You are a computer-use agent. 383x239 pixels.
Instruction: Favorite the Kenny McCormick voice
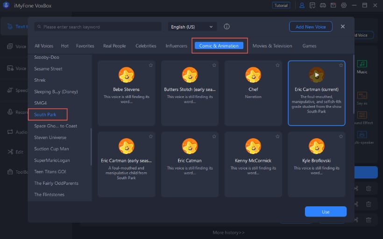point(277,136)
